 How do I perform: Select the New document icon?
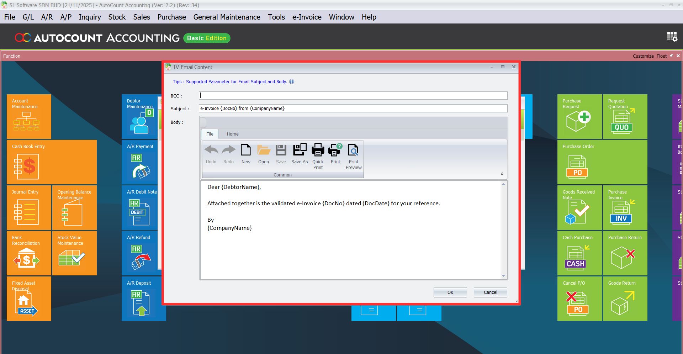246,153
